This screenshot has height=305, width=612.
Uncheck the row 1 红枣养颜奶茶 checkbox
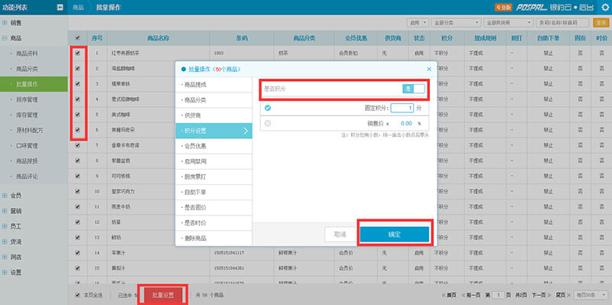pos(78,53)
